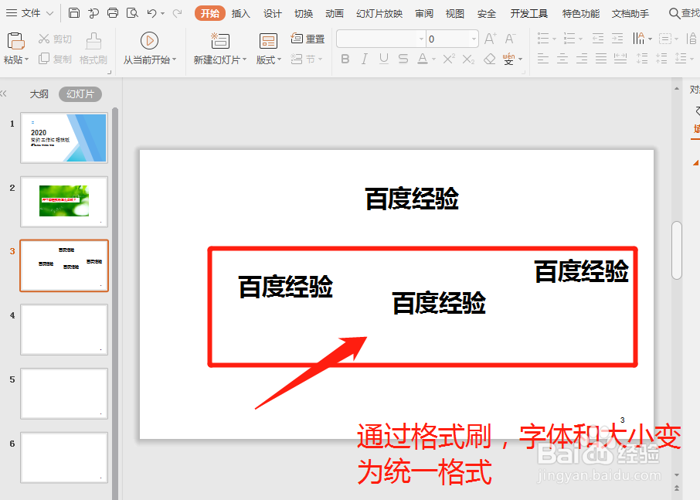This screenshot has width=700, height=500.
Task: Click the Print icon
Action: pyautogui.click(x=113, y=13)
